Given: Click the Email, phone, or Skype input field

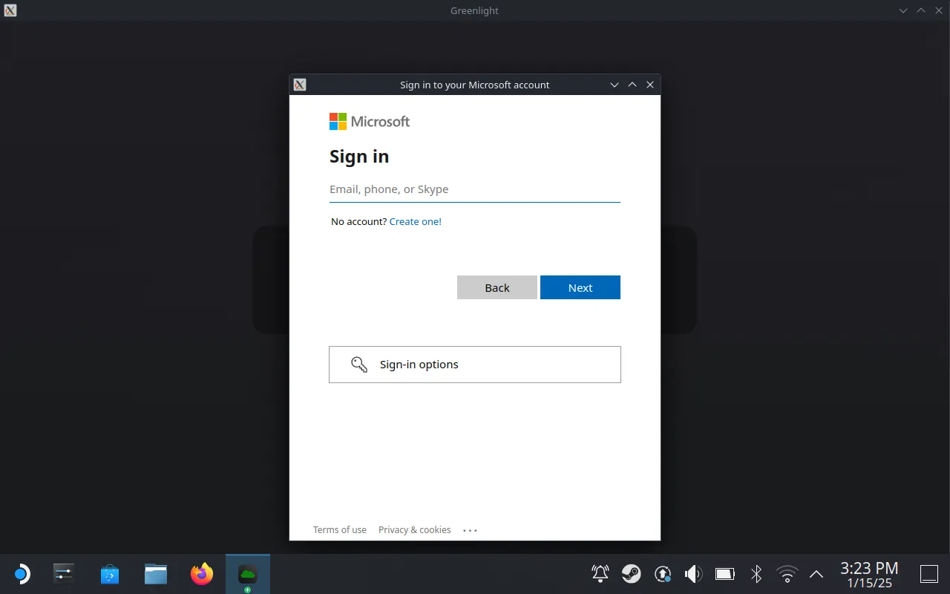Looking at the screenshot, I should tap(475, 189).
